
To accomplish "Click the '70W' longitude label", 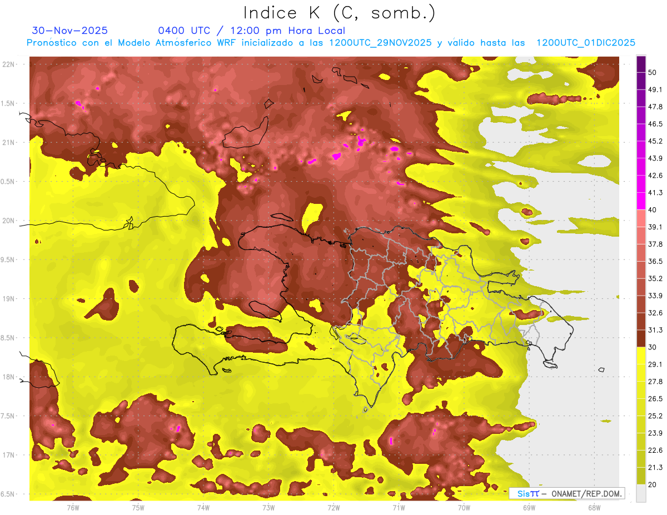I will click(464, 507).
